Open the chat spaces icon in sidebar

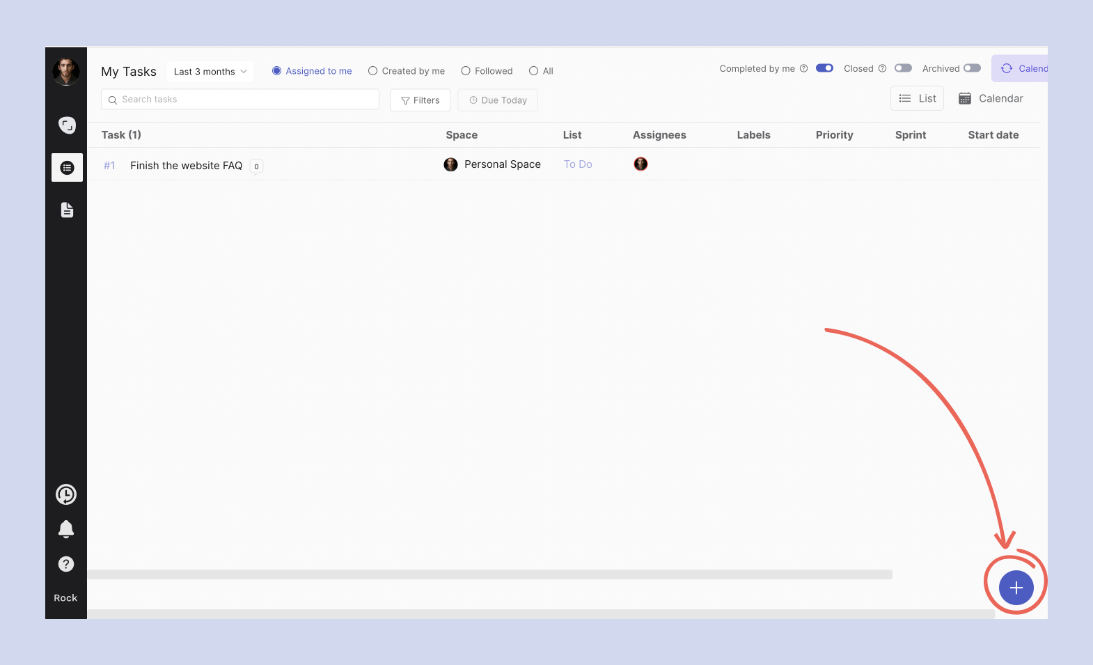pyautogui.click(x=67, y=125)
